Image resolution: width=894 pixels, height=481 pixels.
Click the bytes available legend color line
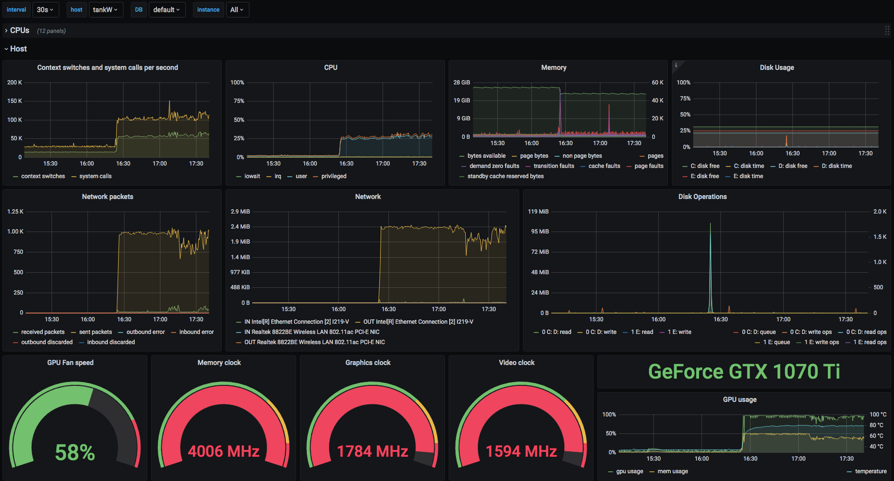pyautogui.click(x=462, y=156)
